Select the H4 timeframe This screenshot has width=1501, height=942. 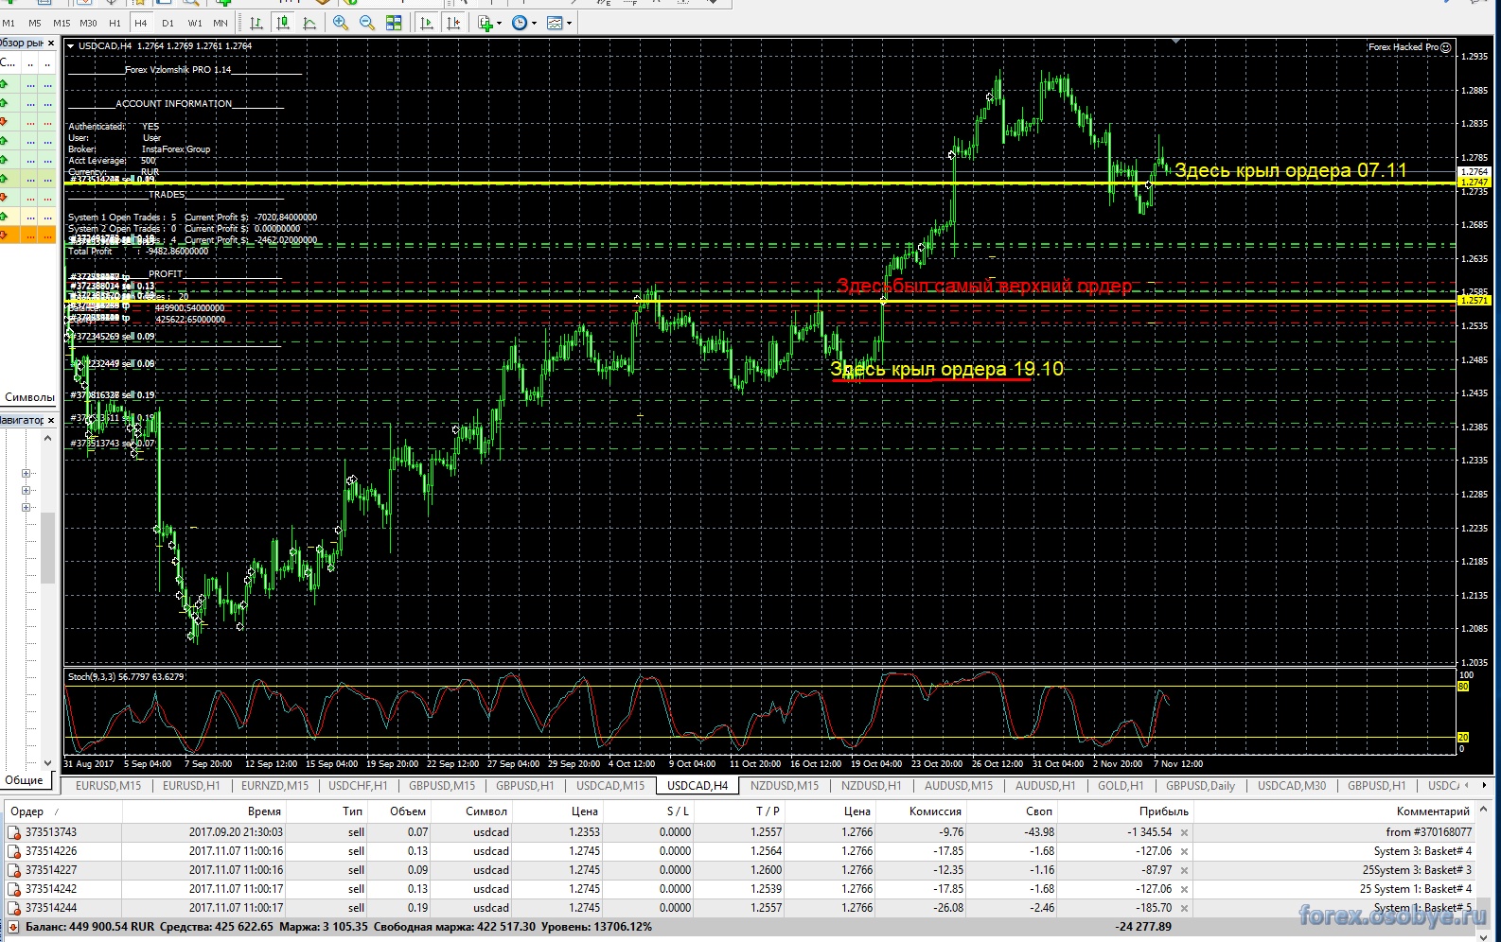(x=141, y=23)
